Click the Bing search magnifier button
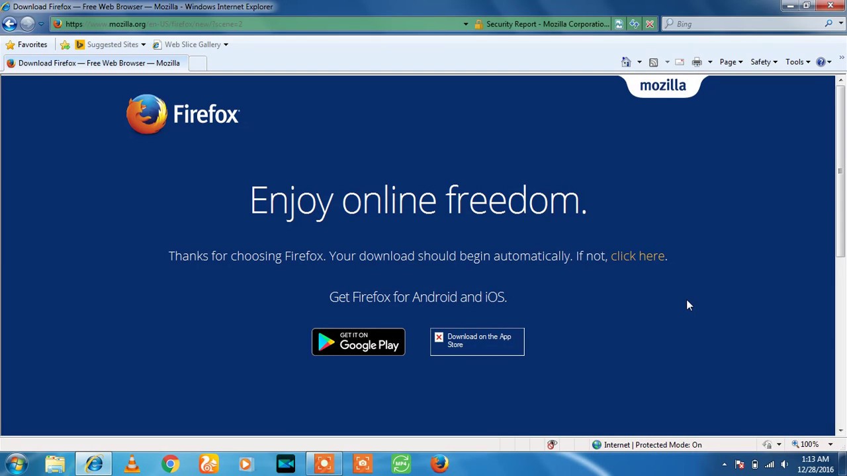Viewport: 847px width, 476px height. (828, 24)
